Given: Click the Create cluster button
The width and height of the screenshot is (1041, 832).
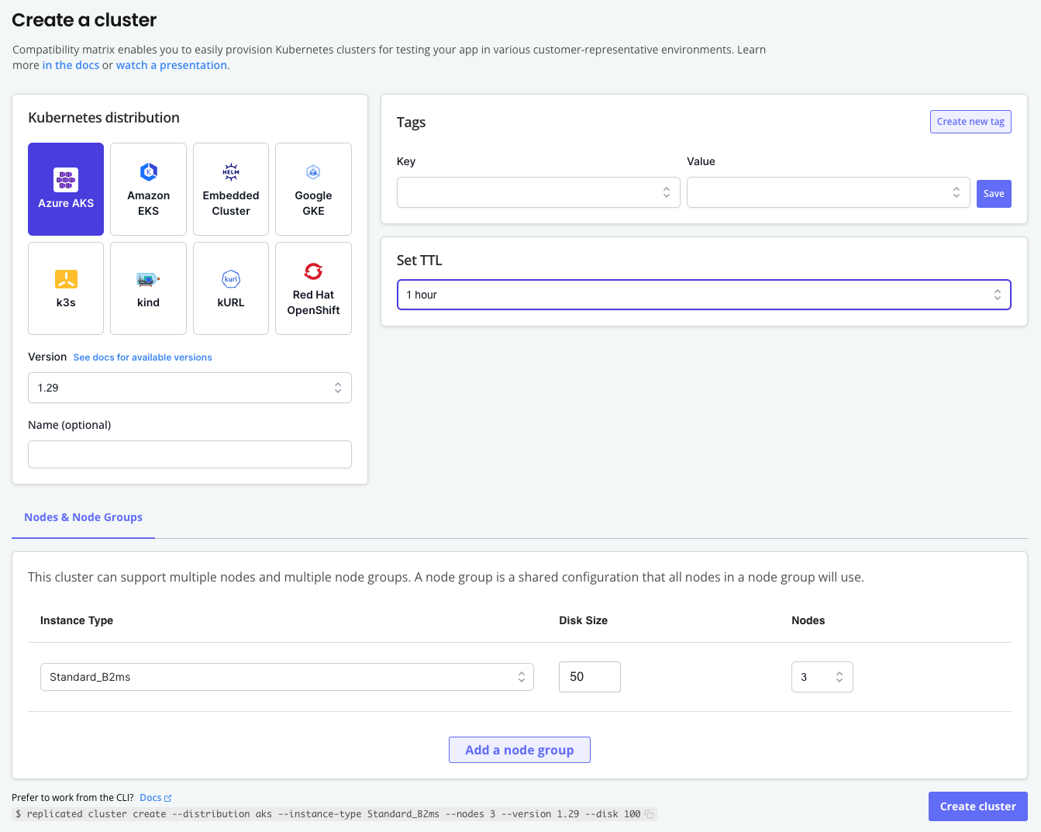Looking at the screenshot, I should (977, 806).
